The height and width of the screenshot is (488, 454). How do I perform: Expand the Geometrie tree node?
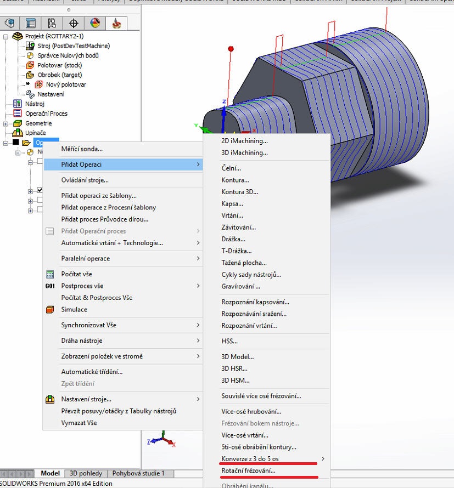click(6, 123)
